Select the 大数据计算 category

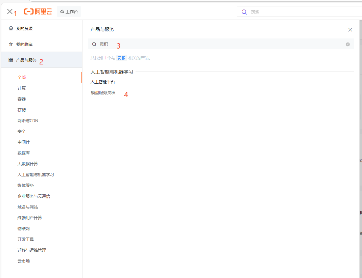point(28,164)
